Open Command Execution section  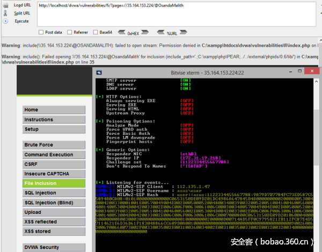[54, 155]
